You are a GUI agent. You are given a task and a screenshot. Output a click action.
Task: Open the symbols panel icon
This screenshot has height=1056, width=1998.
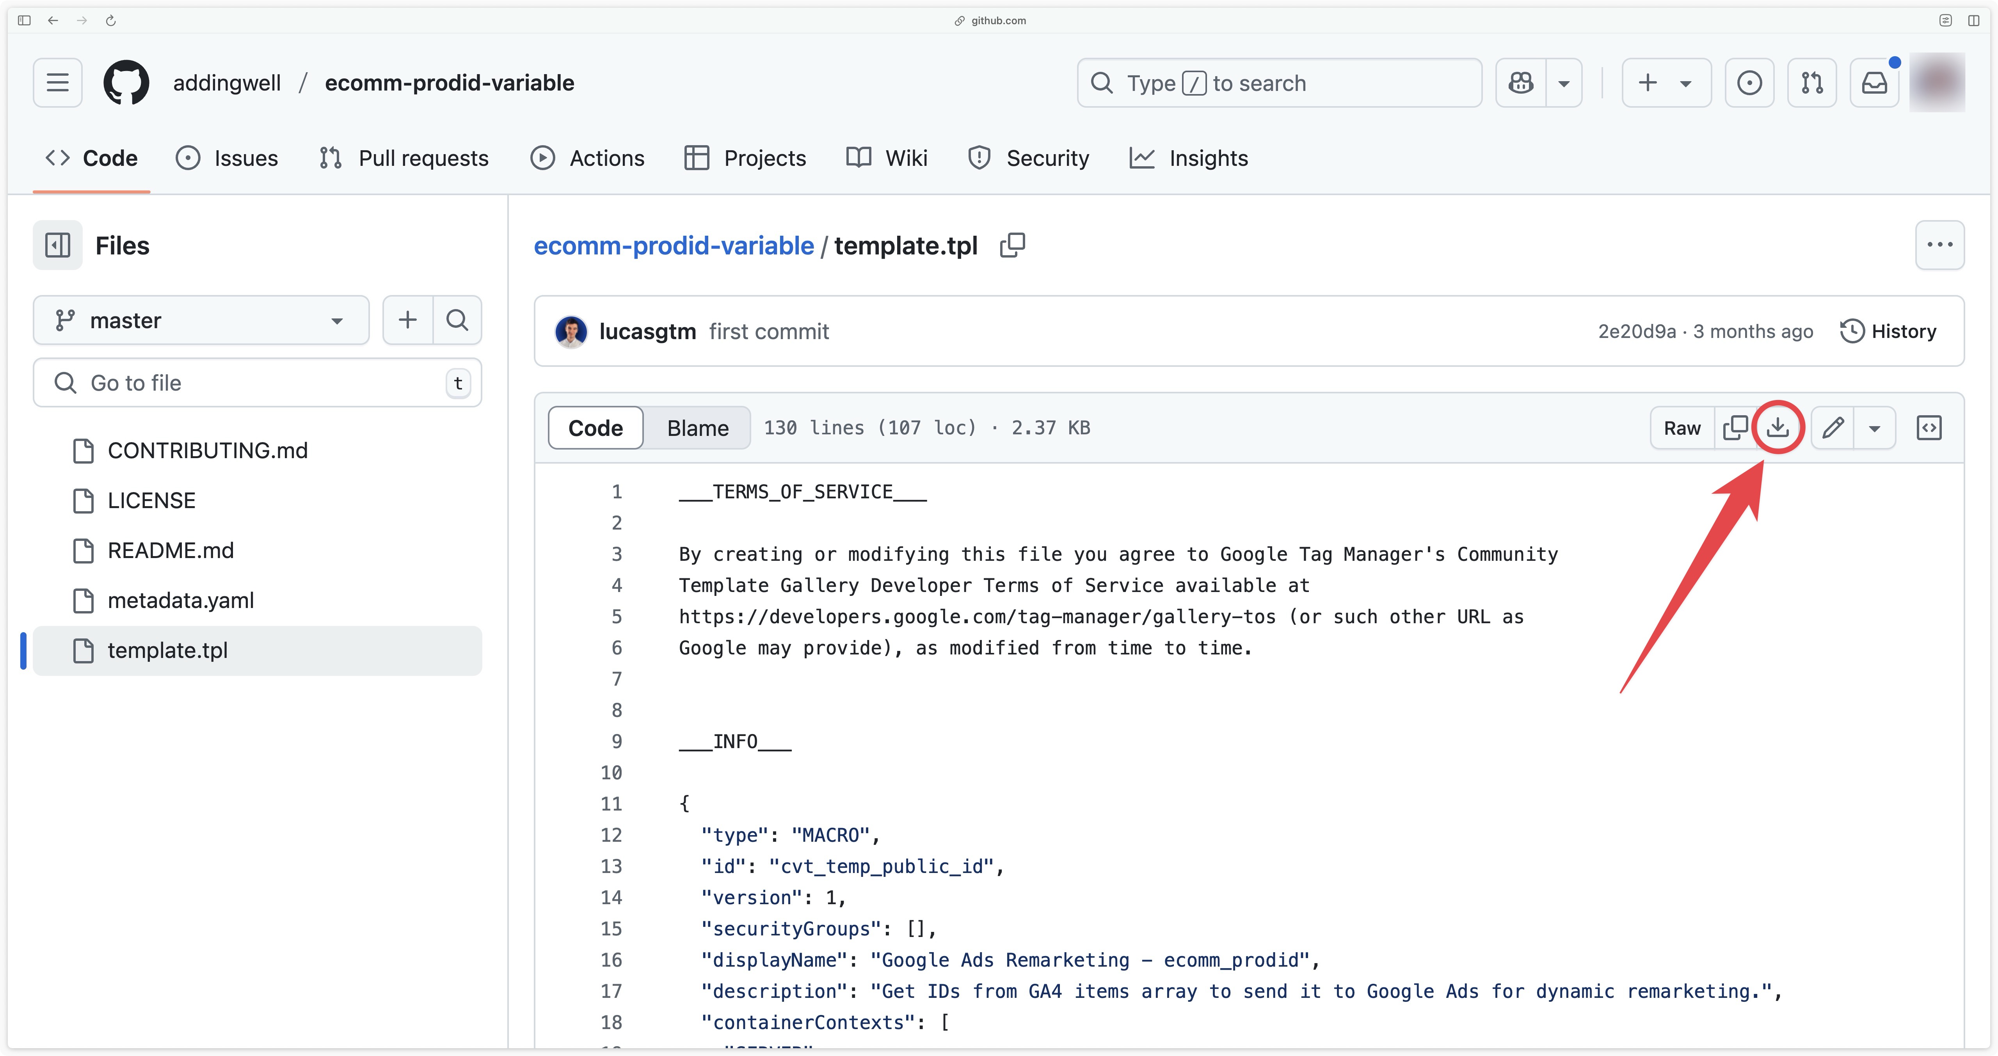[1929, 428]
